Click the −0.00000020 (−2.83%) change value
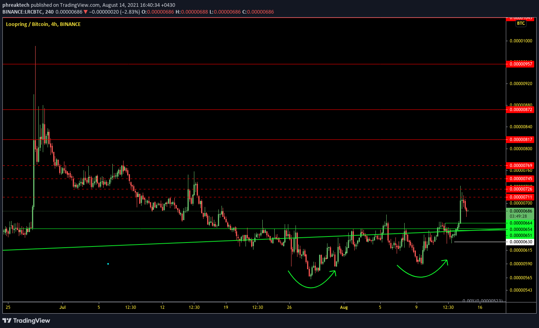Image resolution: width=539 pixels, height=328 pixels. [x=114, y=12]
